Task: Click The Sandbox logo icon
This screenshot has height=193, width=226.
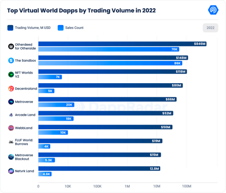Action: pos(11,60)
